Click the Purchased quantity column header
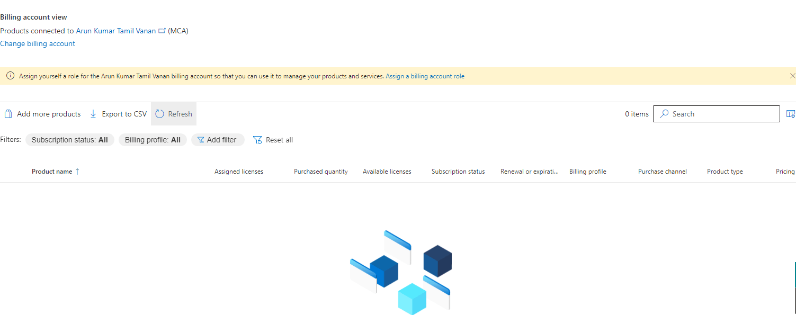 (321, 172)
